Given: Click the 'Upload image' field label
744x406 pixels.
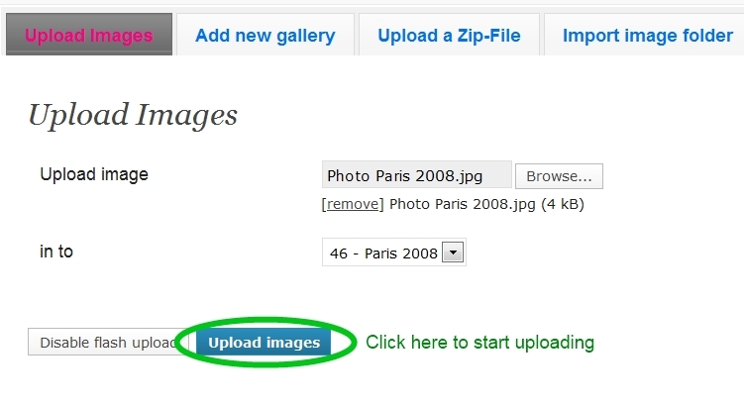Looking at the screenshot, I should 94,174.
